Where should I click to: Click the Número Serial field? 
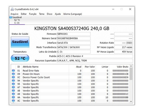[74, 38]
